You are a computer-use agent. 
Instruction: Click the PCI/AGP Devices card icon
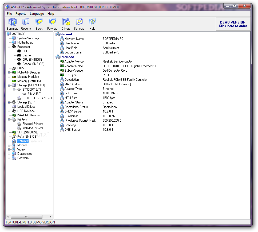click(14, 72)
